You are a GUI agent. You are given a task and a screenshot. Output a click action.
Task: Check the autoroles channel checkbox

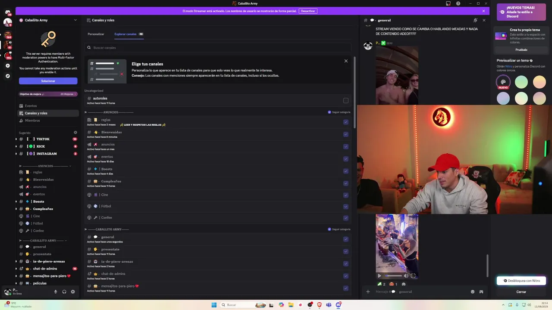(x=346, y=101)
